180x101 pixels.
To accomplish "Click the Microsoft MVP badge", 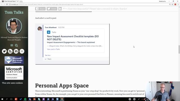I will 14,60.
